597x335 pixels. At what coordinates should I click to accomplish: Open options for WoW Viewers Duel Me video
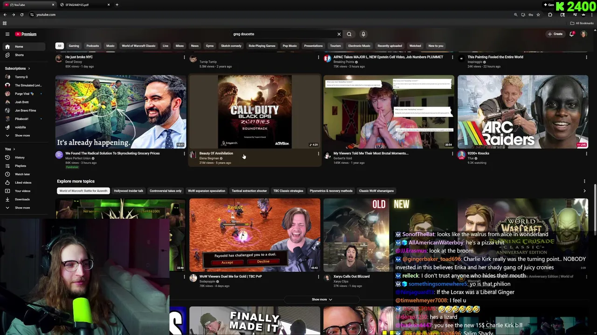tap(319, 276)
